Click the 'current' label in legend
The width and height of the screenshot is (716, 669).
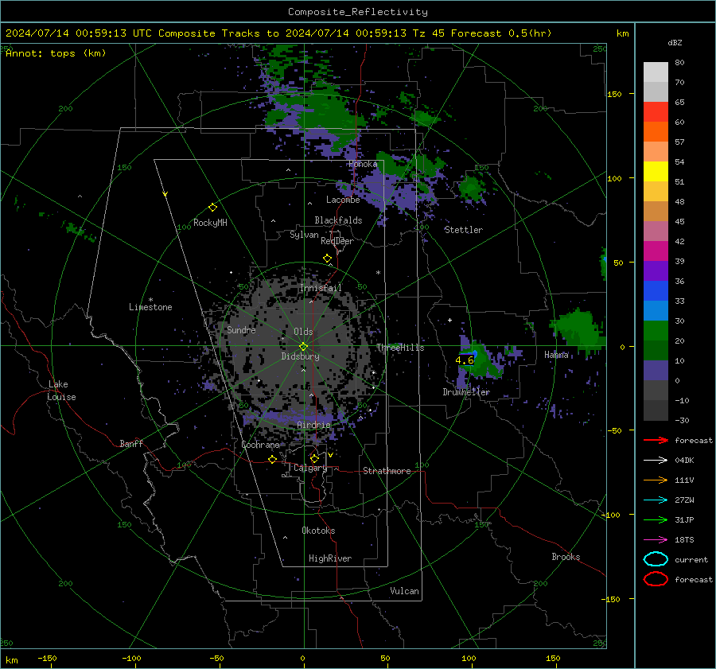tap(691, 560)
